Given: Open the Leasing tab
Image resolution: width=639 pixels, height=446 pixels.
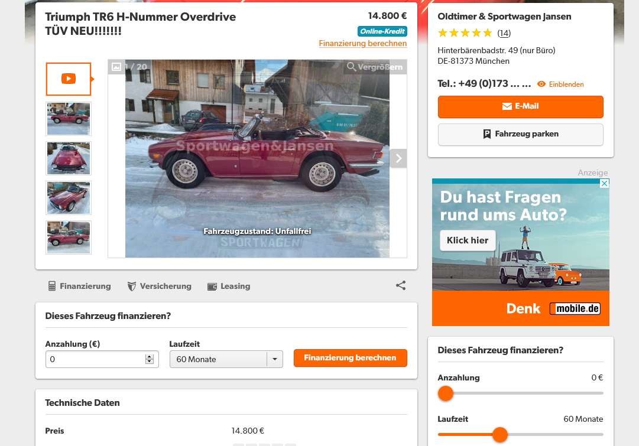Looking at the screenshot, I should tap(229, 287).
